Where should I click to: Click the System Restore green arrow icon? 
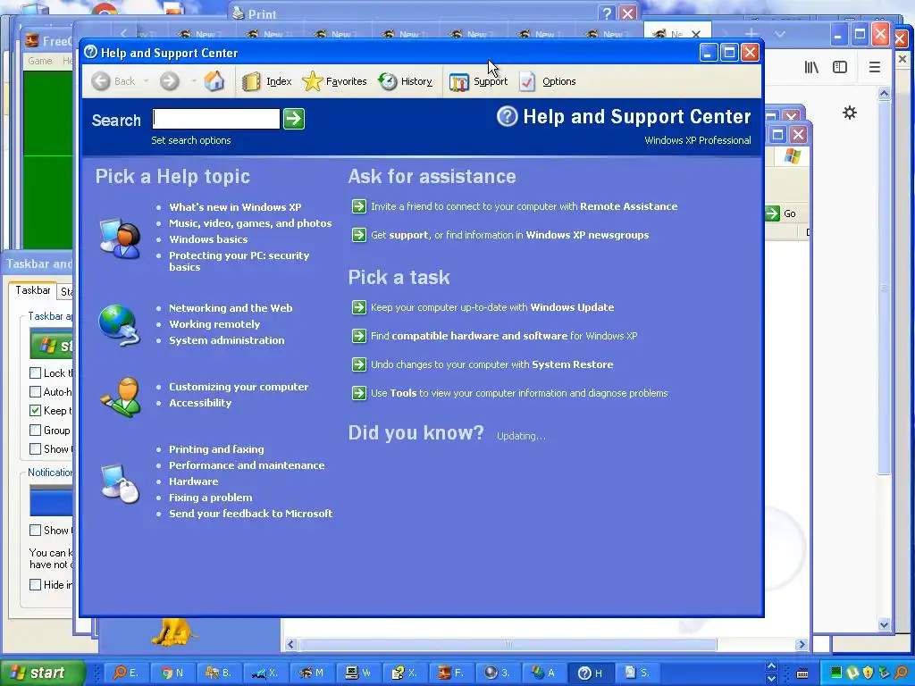coord(359,364)
